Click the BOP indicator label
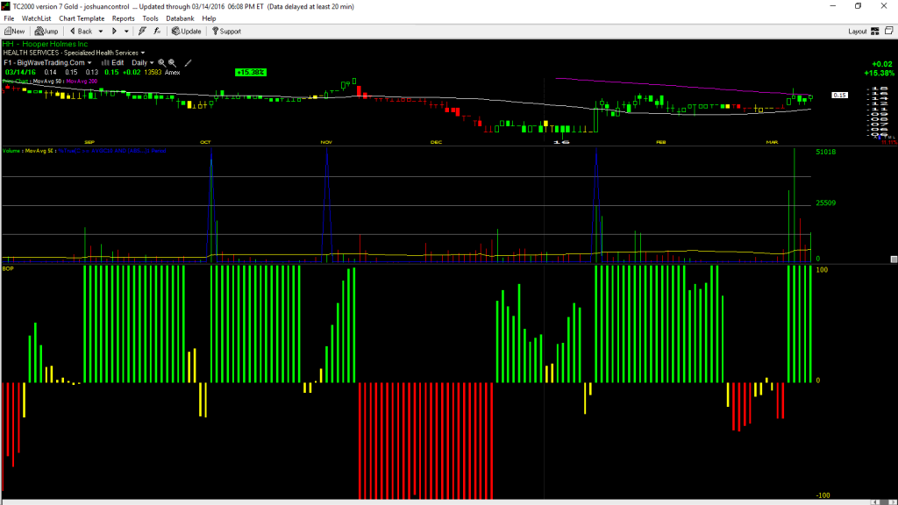Image resolution: width=898 pixels, height=505 pixels. (x=8, y=268)
